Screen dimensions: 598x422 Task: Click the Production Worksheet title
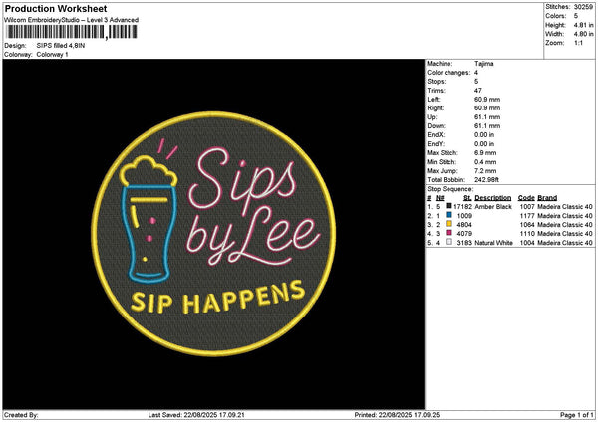tap(56, 8)
